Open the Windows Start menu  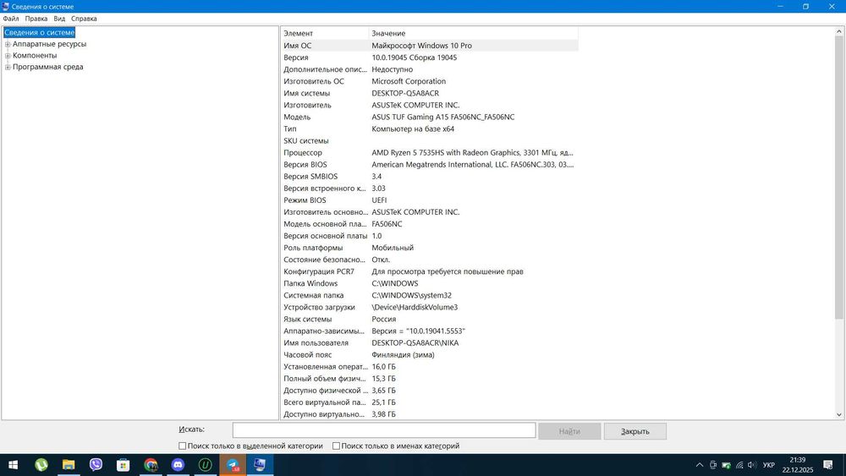(x=13, y=465)
